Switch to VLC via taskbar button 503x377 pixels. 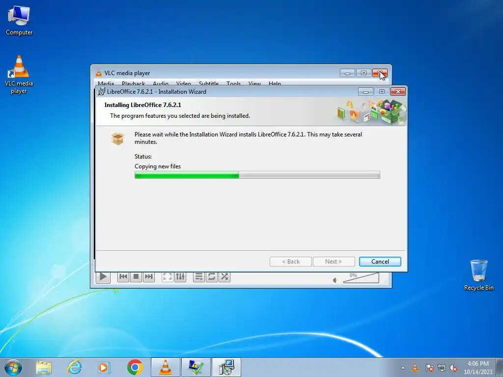166,367
